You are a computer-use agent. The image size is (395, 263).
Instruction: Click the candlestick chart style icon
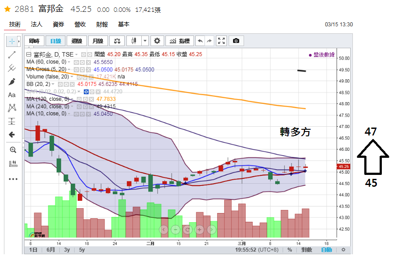click(134, 41)
